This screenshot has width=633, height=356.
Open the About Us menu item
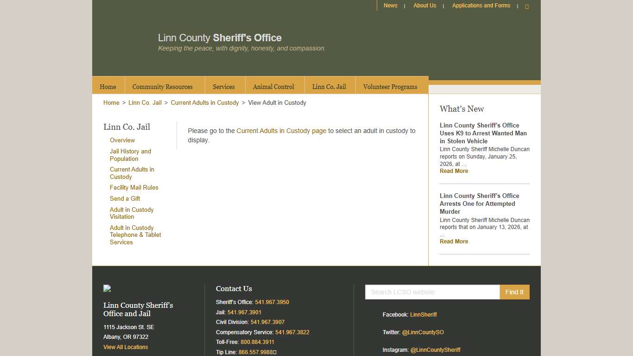424,6
